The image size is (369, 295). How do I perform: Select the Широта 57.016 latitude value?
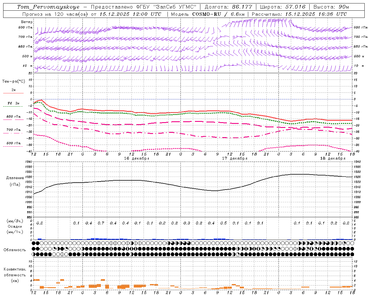coord(282,7)
